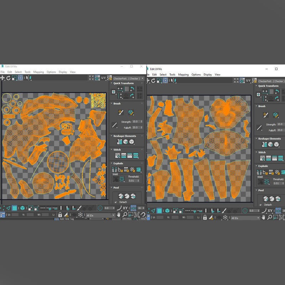Open Display menu in right Edit UVWs window
Screen dimensions: 285x285
point(208,75)
